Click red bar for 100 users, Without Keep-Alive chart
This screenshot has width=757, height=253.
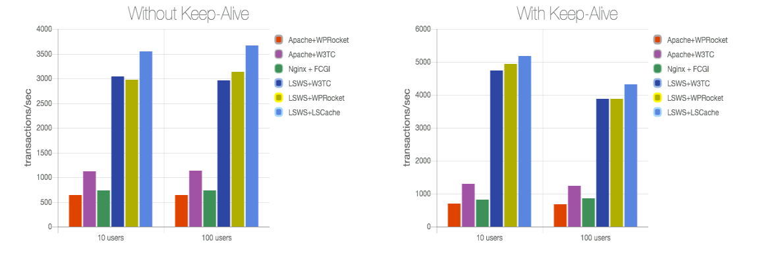click(x=182, y=211)
